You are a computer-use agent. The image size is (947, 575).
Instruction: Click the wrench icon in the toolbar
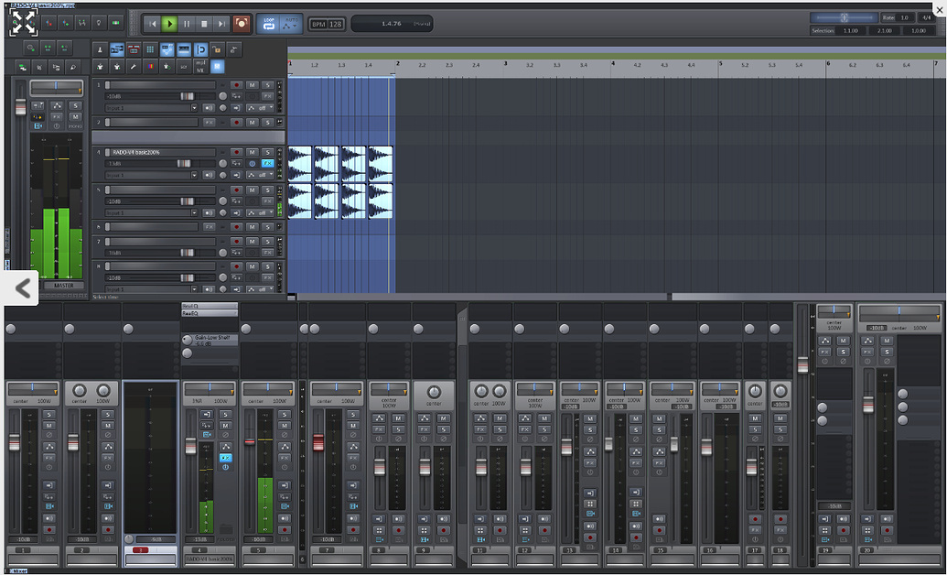pos(134,67)
